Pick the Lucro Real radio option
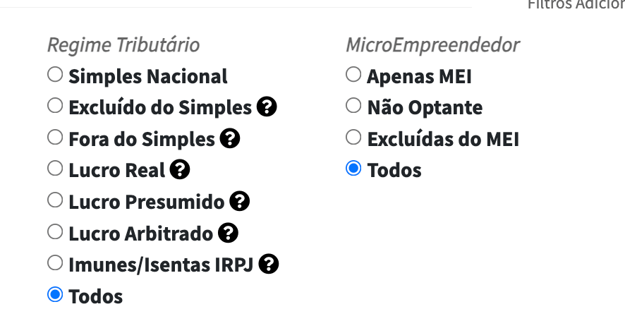Image resolution: width=625 pixels, height=333 pixels. [x=55, y=169]
